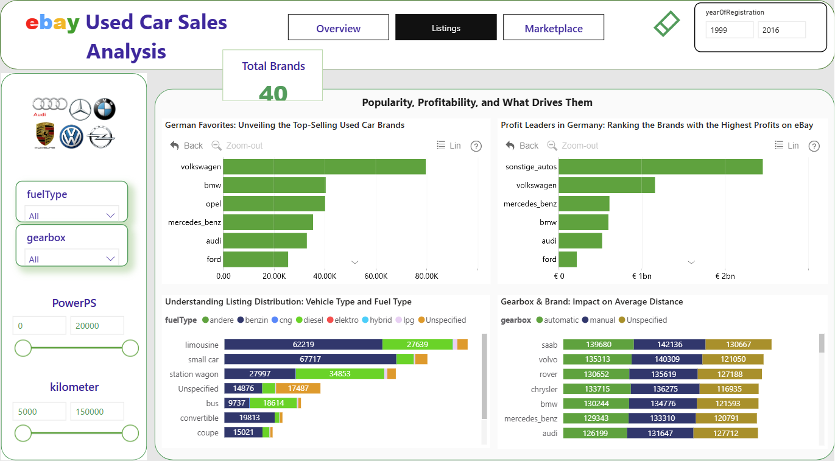Viewport: 835px width, 461px height.
Task: Click the "chrysler" row label
Action: point(544,389)
